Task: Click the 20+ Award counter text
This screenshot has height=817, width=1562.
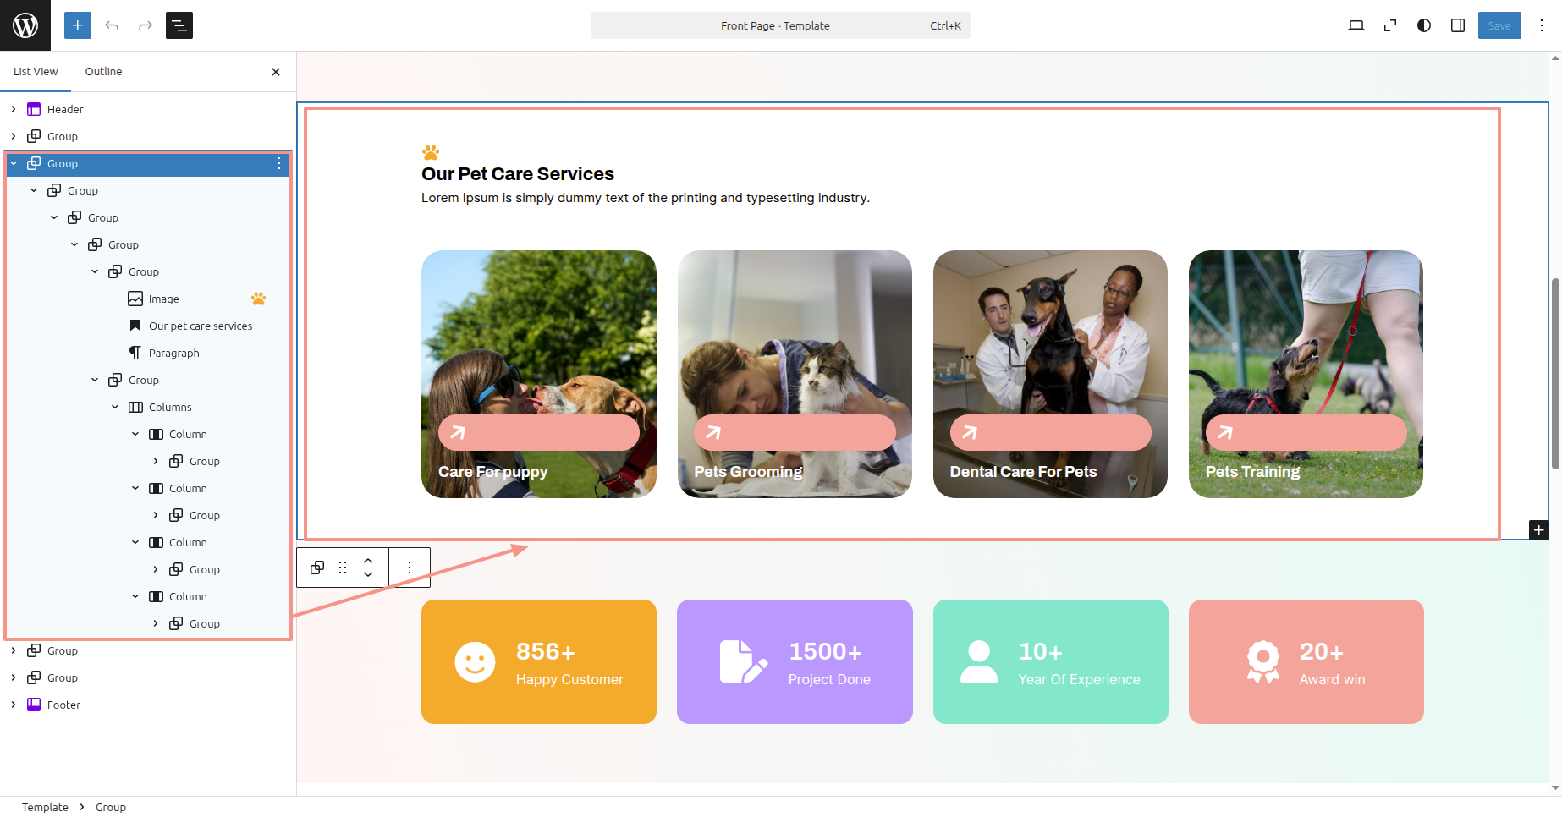Action: (x=1321, y=652)
